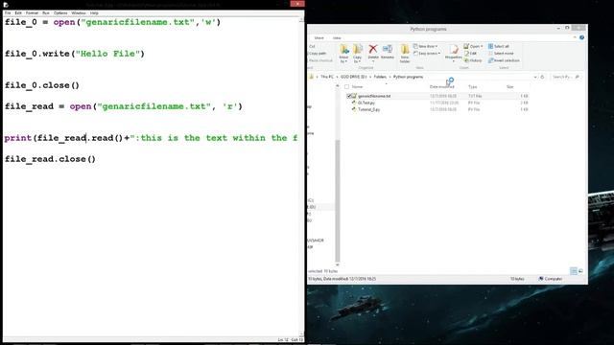Select the Tutorial_0.py file name
Viewport: 614px width, 345px height.
tap(368, 109)
